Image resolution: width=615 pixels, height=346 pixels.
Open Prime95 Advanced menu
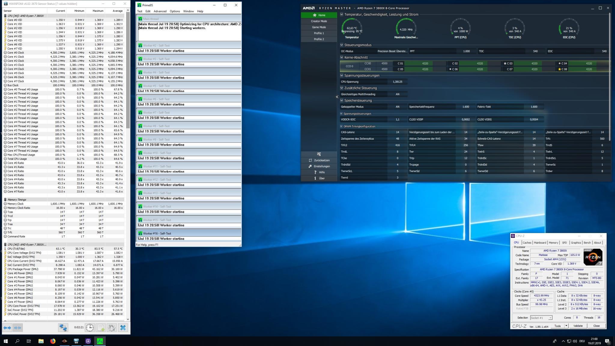[160, 11]
